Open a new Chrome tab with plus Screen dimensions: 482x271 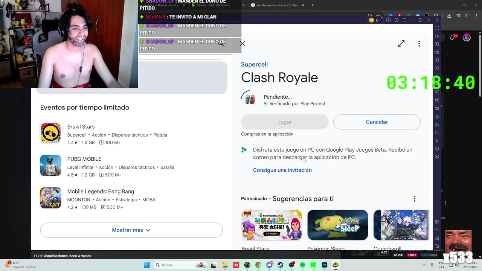pos(312,5)
